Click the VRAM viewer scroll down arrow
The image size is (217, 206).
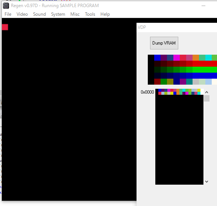tap(206, 182)
